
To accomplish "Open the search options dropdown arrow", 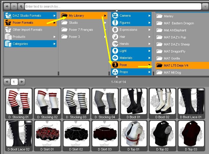I will (x=205, y=6).
